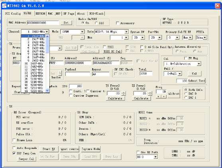Toggle the FW Msg checkbox
The width and height of the screenshot is (222, 168).
click(x=185, y=58)
